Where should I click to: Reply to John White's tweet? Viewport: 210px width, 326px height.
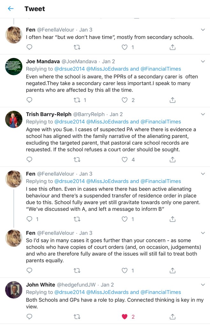pos(29,316)
